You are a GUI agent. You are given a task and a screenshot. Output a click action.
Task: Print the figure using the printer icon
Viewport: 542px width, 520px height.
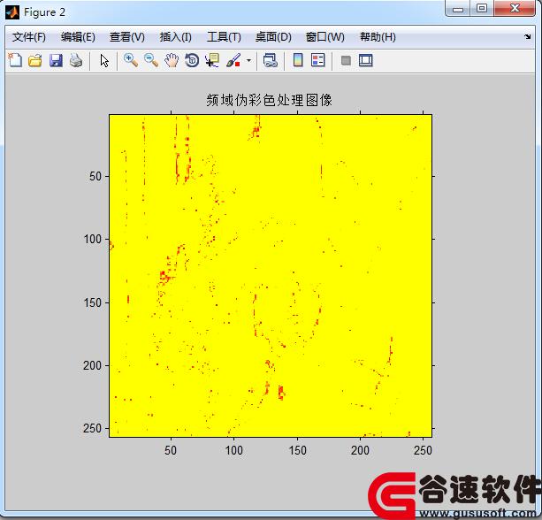(x=76, y=60)
